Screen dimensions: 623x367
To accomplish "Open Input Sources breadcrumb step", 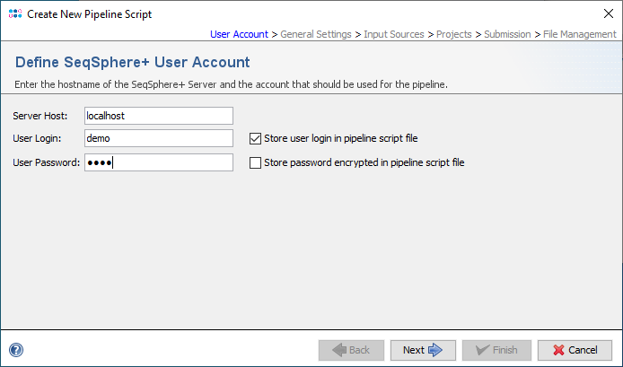I will click(394, 34).
